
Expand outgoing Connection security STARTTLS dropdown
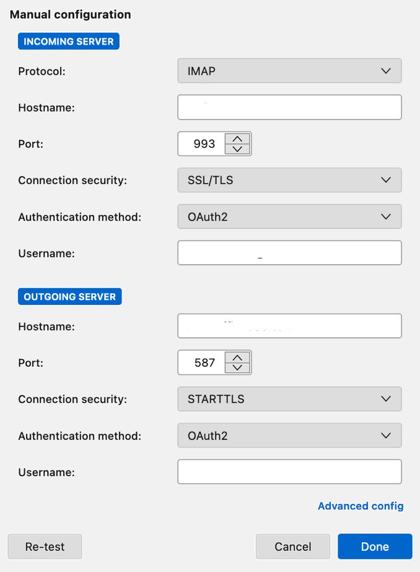tap(289, 399)
